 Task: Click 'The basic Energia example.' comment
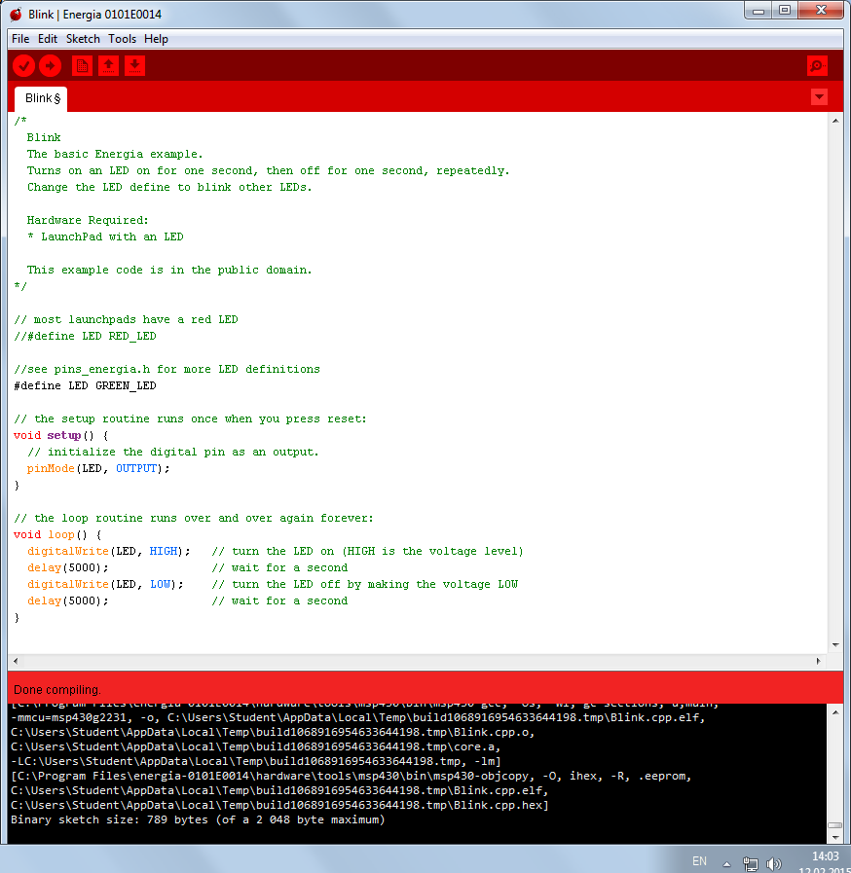[115, 154]
